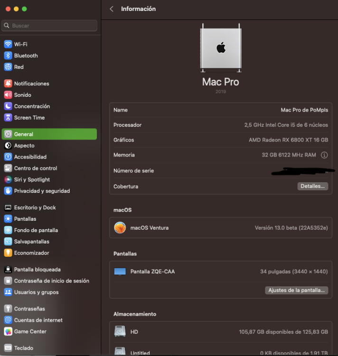The width and height of the screenshot is (338, 356).
Task: Open Usuarios y grupos icon
Action: click(8, 292)
